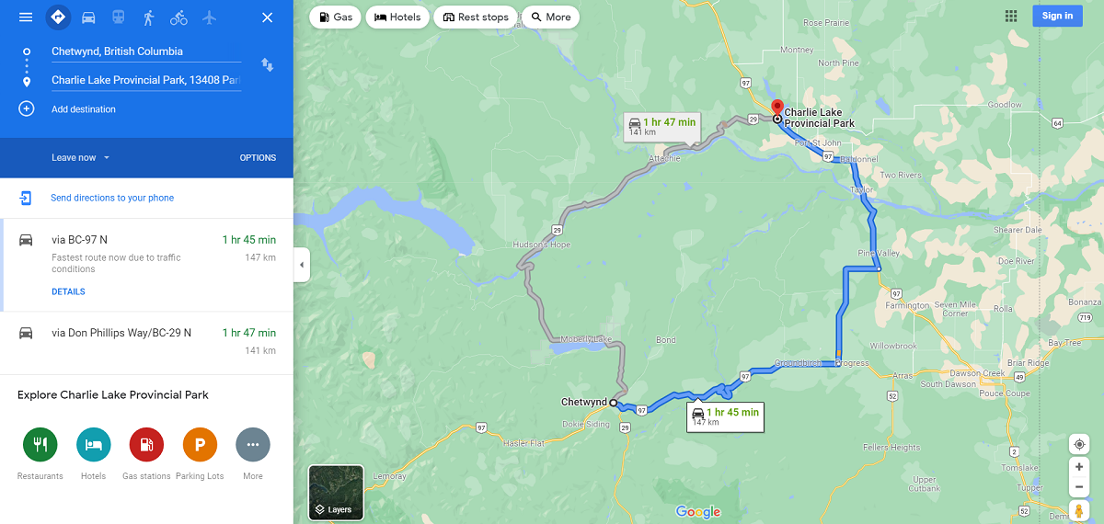Select best travel mode option
The image size is (1104, 524).
pyautogui.click(x=58, y=17)
